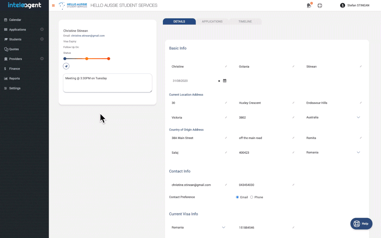Click the christine.stinean@gmail.com email link
Screen dimensions: 381x238
[x=88, y=36]
